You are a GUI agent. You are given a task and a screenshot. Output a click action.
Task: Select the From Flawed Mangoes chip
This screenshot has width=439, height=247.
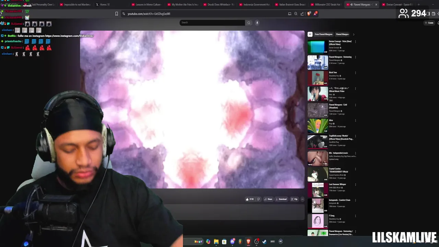[x=323, y=34]
